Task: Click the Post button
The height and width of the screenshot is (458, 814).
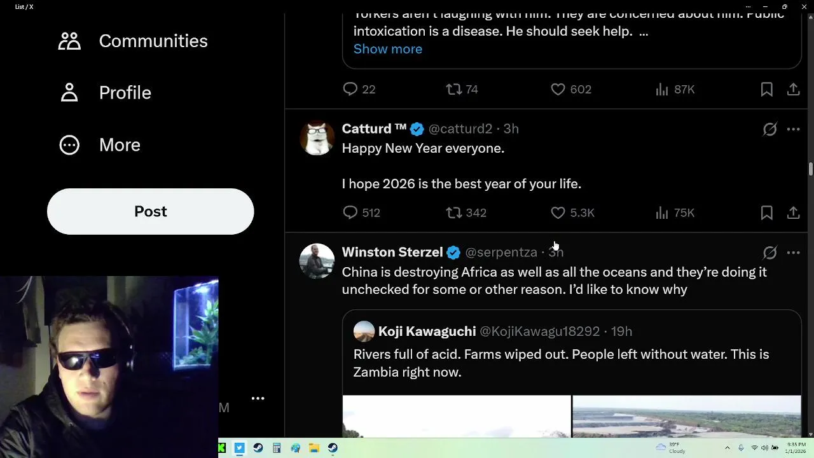Action: tap(150, 211)
